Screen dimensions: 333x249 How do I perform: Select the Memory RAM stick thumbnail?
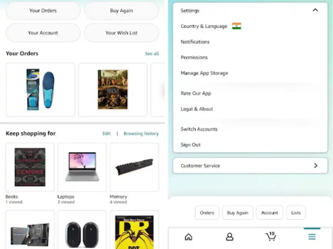click(x=134, y=167)
